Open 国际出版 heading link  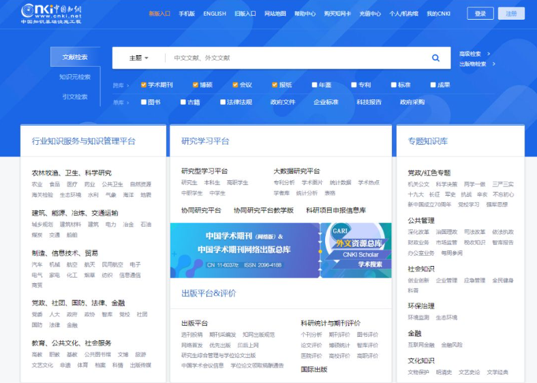(314, 369)
